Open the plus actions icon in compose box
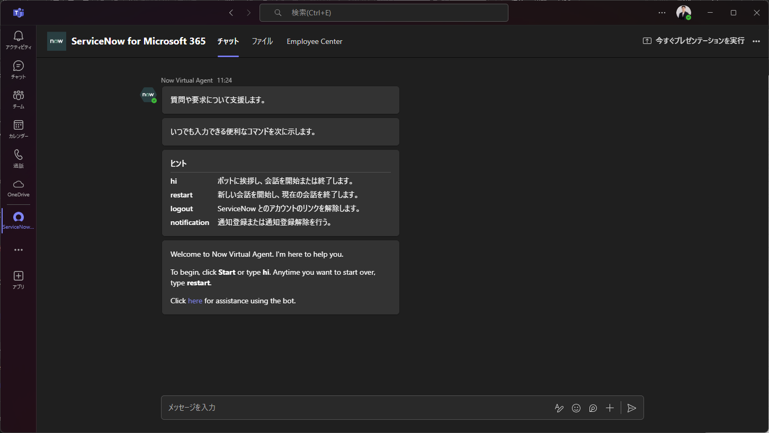This screenshot has width=769, height=433. pyautogui.click(x=610, y=408)
